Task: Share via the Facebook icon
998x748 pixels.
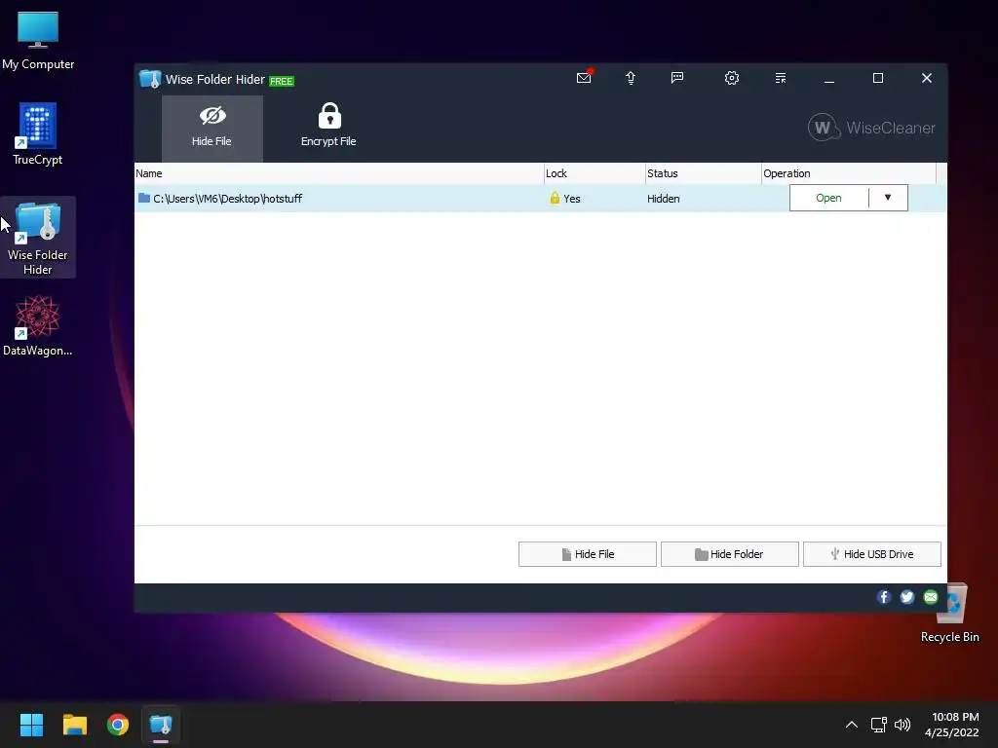Action: click(883, 597)
